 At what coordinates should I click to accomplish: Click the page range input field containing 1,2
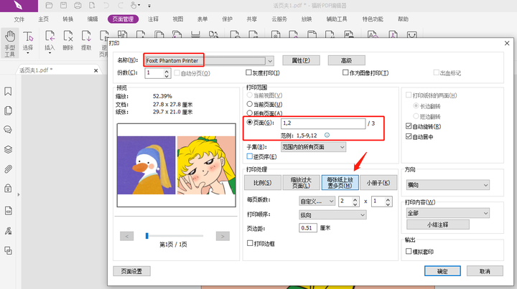(323, 123)
